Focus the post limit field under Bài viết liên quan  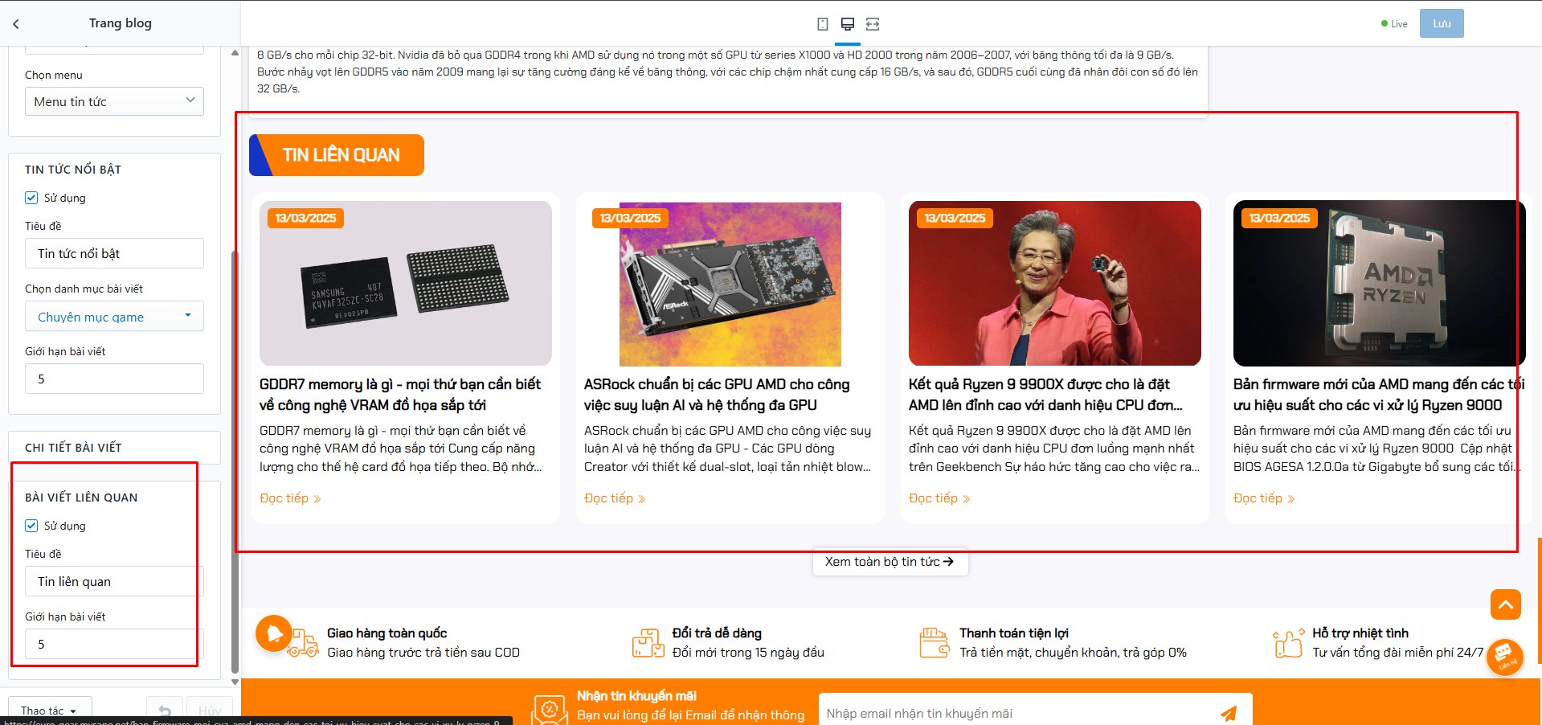[x=114, y=644]
